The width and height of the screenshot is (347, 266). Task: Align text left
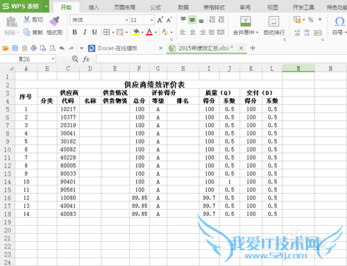pos(183,32)
